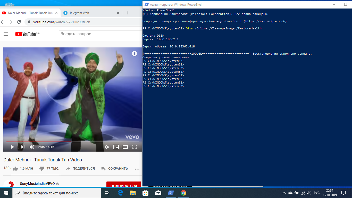The height and width of the screenshot is (198, 352).
Task: Switch video to miniplayer mode
Action: click(x=116, y=147)
